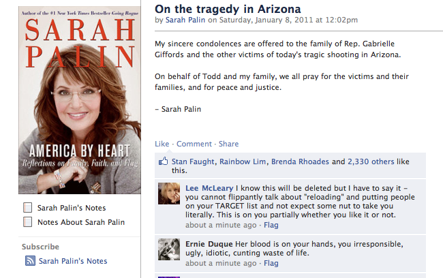Viewport: 443px width, 278px height.
Task: View the 2,330 others who like this
Action: 371,161
